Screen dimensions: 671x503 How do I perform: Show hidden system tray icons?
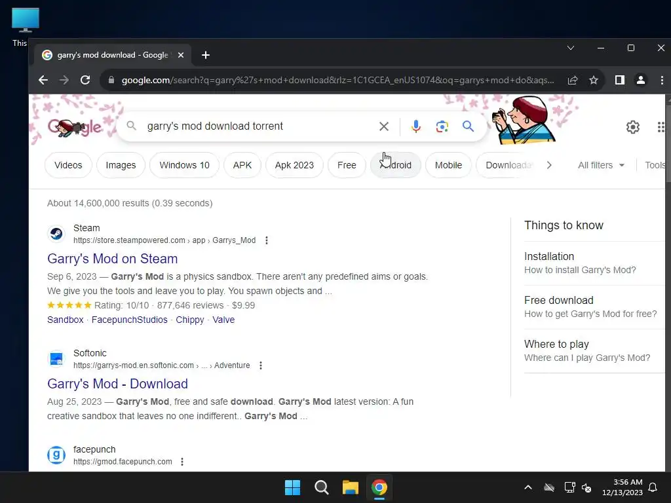[528, 487]
